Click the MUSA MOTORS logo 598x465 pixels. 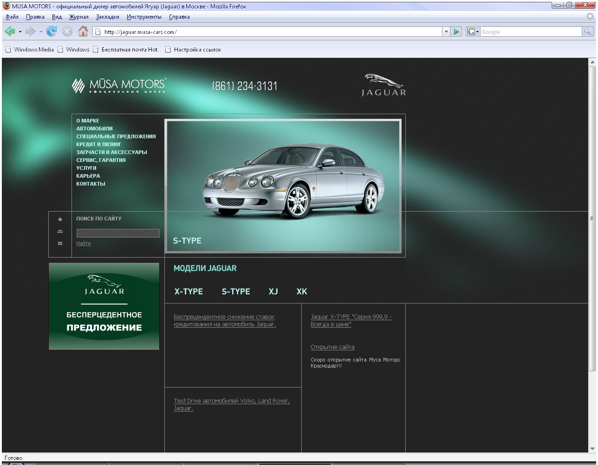[x=118, y=85]
